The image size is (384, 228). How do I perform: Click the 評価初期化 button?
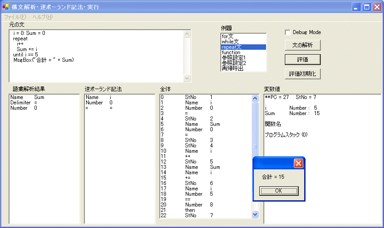click(302, 74)
